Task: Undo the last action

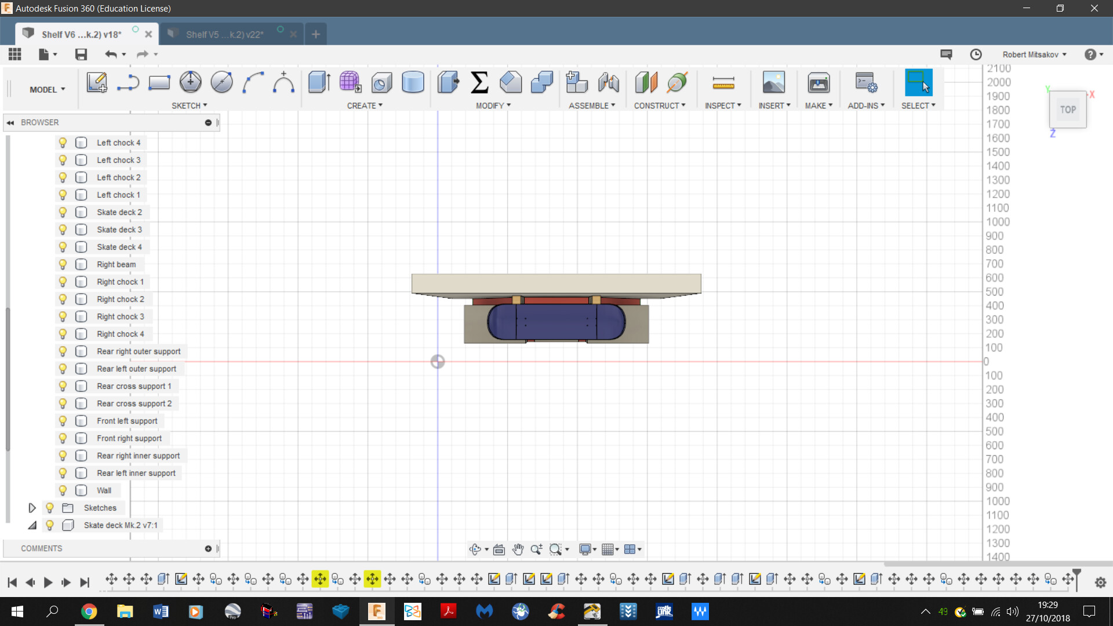Action: (111, 54)
